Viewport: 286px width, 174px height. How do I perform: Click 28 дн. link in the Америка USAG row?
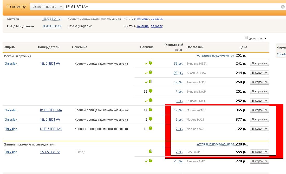click(x=178, y=73)
